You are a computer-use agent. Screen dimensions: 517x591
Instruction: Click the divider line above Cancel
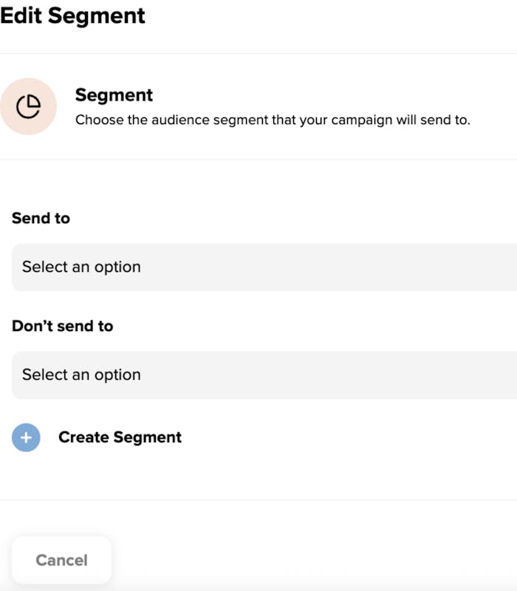click(x=258, y=500)
